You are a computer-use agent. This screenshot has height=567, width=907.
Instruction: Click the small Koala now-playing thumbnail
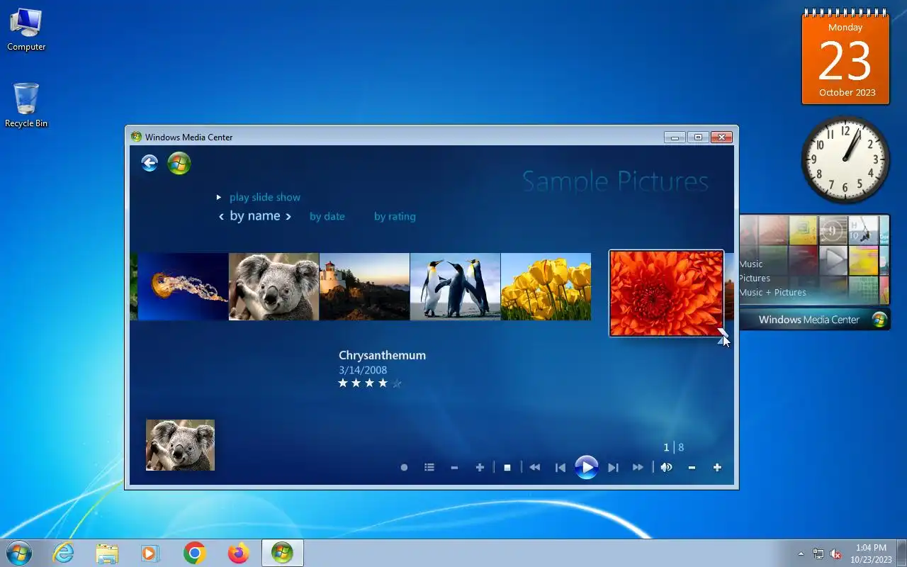(180, 445)
